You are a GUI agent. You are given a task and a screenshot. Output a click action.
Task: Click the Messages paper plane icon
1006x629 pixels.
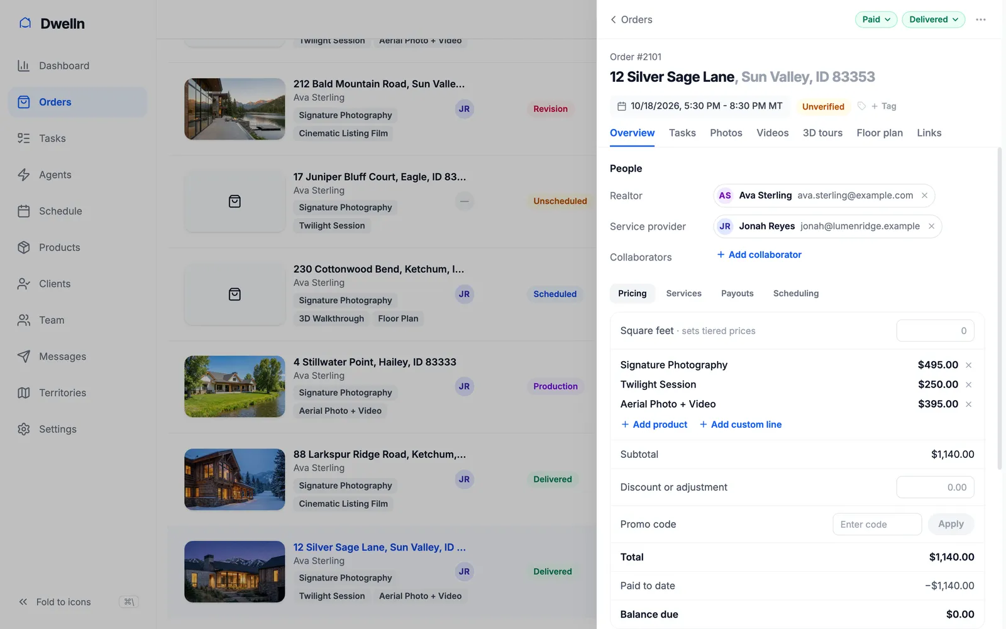click(x=24, y=357)
